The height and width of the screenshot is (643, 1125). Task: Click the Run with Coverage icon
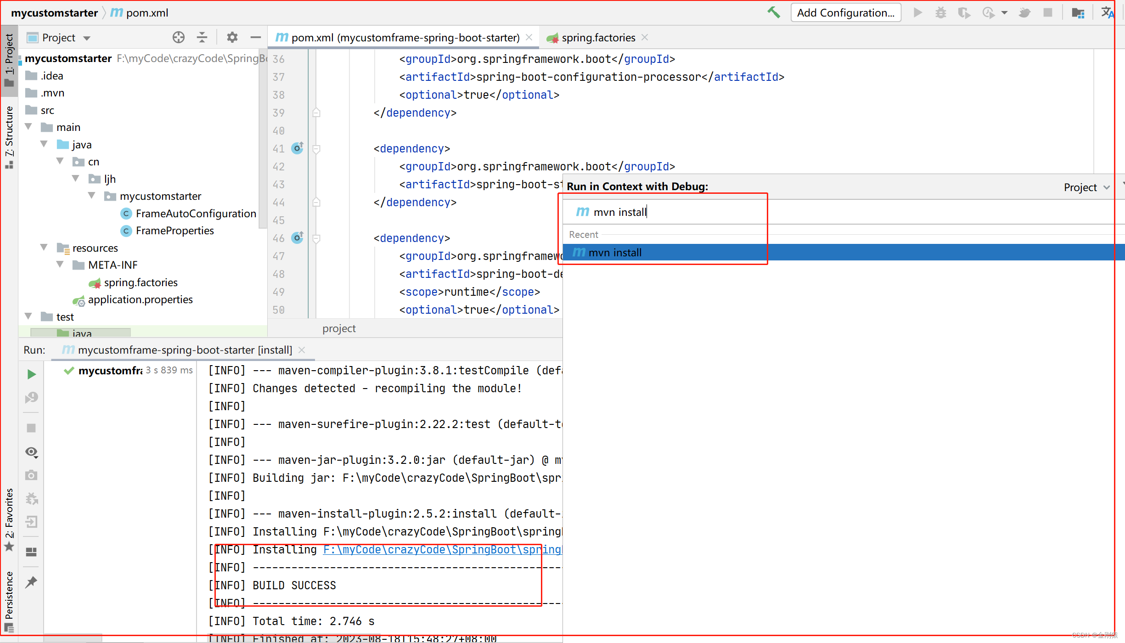pos(964,12)
